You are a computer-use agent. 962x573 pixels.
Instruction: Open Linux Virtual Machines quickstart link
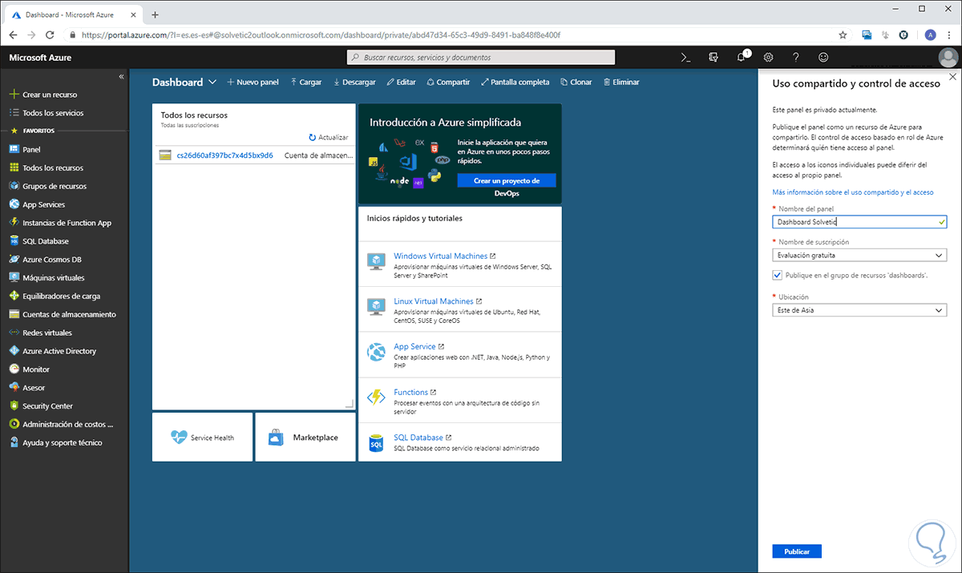(x=434, y=301)
